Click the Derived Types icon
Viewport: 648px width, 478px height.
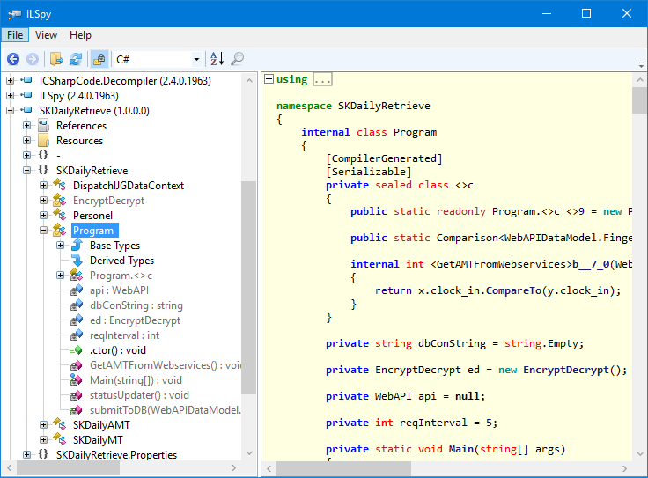point(77,261)
